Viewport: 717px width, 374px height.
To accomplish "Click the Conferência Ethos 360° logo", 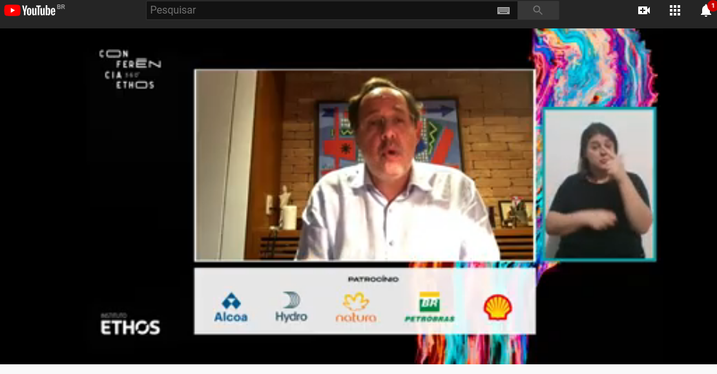I will coord(130,69).
